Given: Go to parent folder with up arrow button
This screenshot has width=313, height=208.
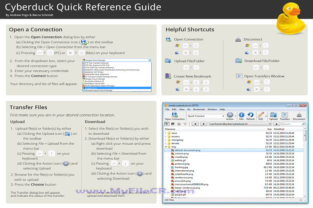Looking at the screenshot, I should 276,124.
